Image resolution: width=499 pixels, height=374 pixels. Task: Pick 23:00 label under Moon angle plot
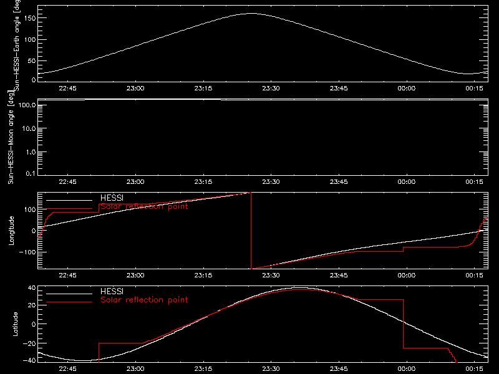coord(135,182)
